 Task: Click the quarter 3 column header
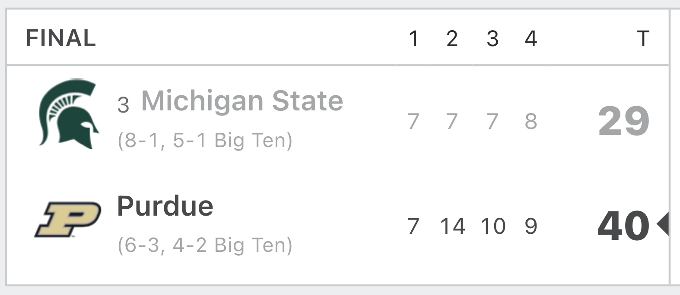coord(493,38)
